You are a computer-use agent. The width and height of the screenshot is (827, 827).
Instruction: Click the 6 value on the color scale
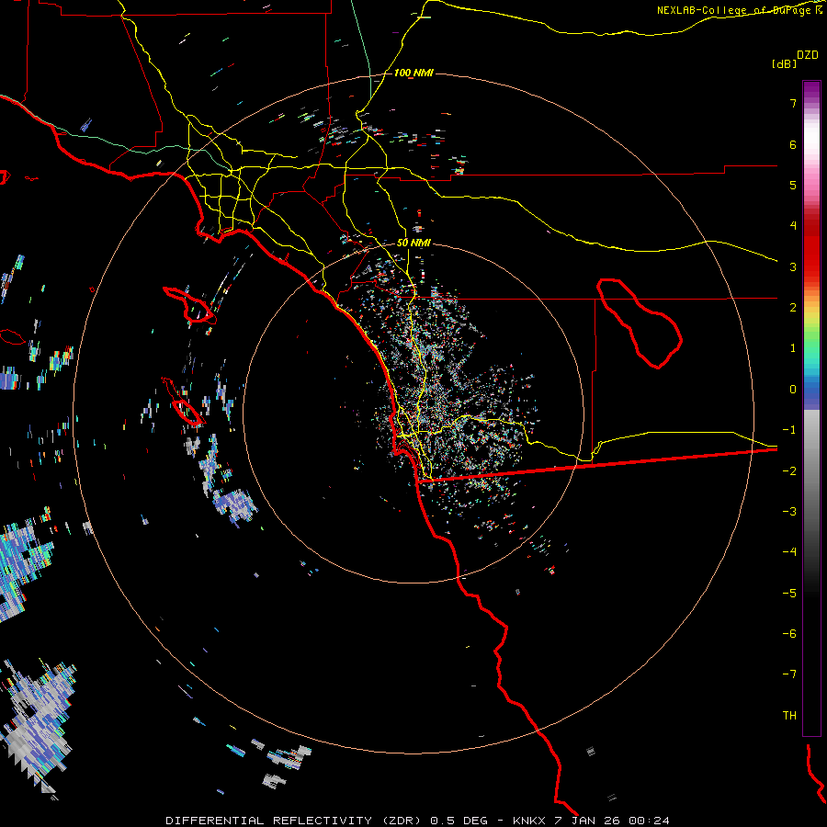pos(793,144)
